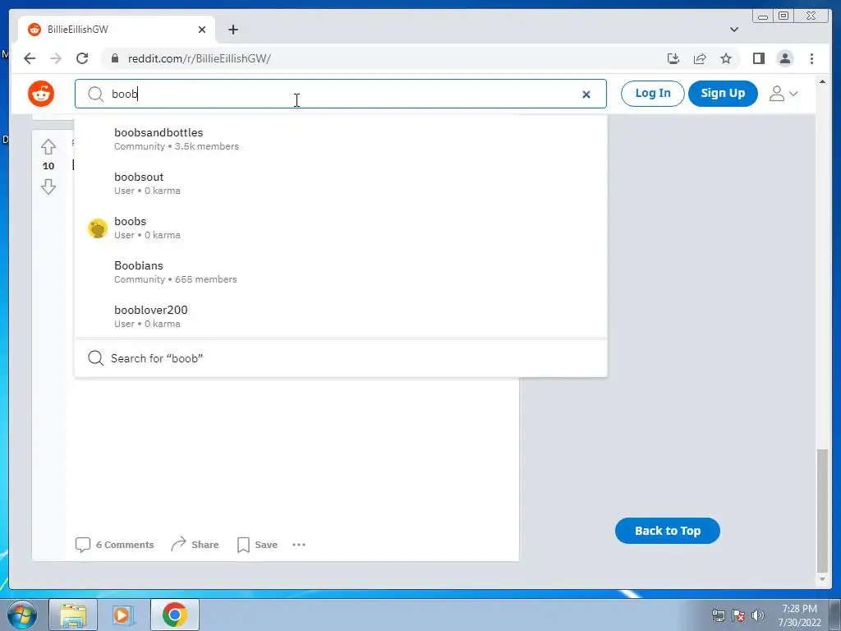This screenshot has width=841, height=631.
Task: Click the Action Center flag tray icon
Action: pos(738,615)
